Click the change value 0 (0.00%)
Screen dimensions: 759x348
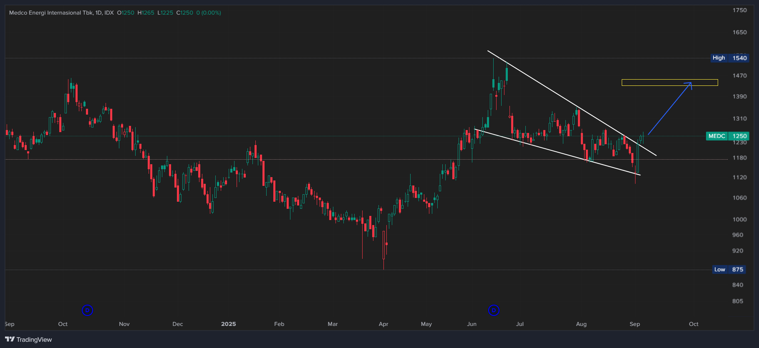209,13
